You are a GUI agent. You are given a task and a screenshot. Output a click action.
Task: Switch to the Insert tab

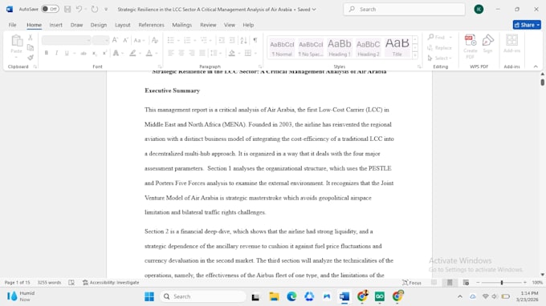click(55, 25)
